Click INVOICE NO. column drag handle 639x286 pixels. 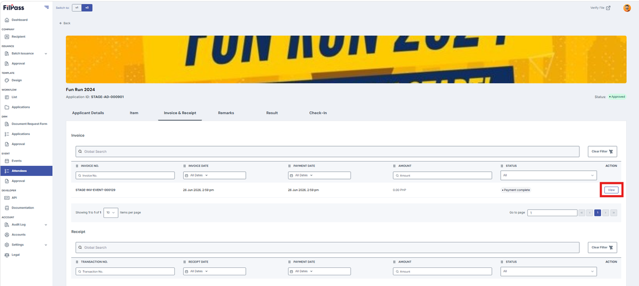point(78,166)
